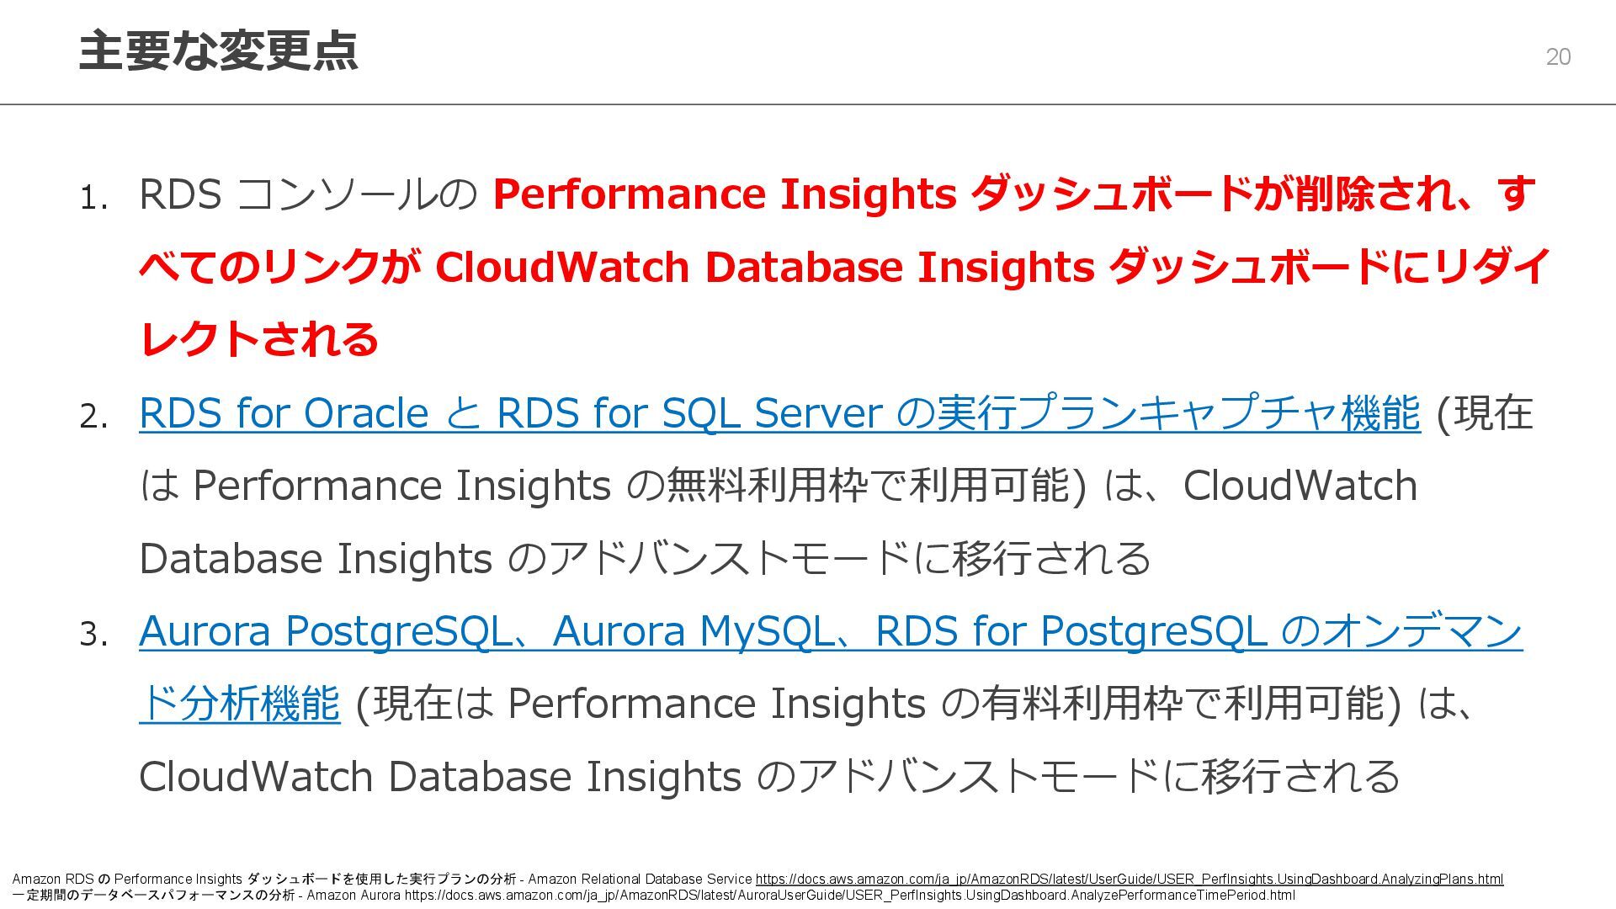The width and height of the screenshot is (1616, 909).
Task: Open the Aurora PostgreSQL オンデマンド分析機能 link
Action: click(829, 631)
